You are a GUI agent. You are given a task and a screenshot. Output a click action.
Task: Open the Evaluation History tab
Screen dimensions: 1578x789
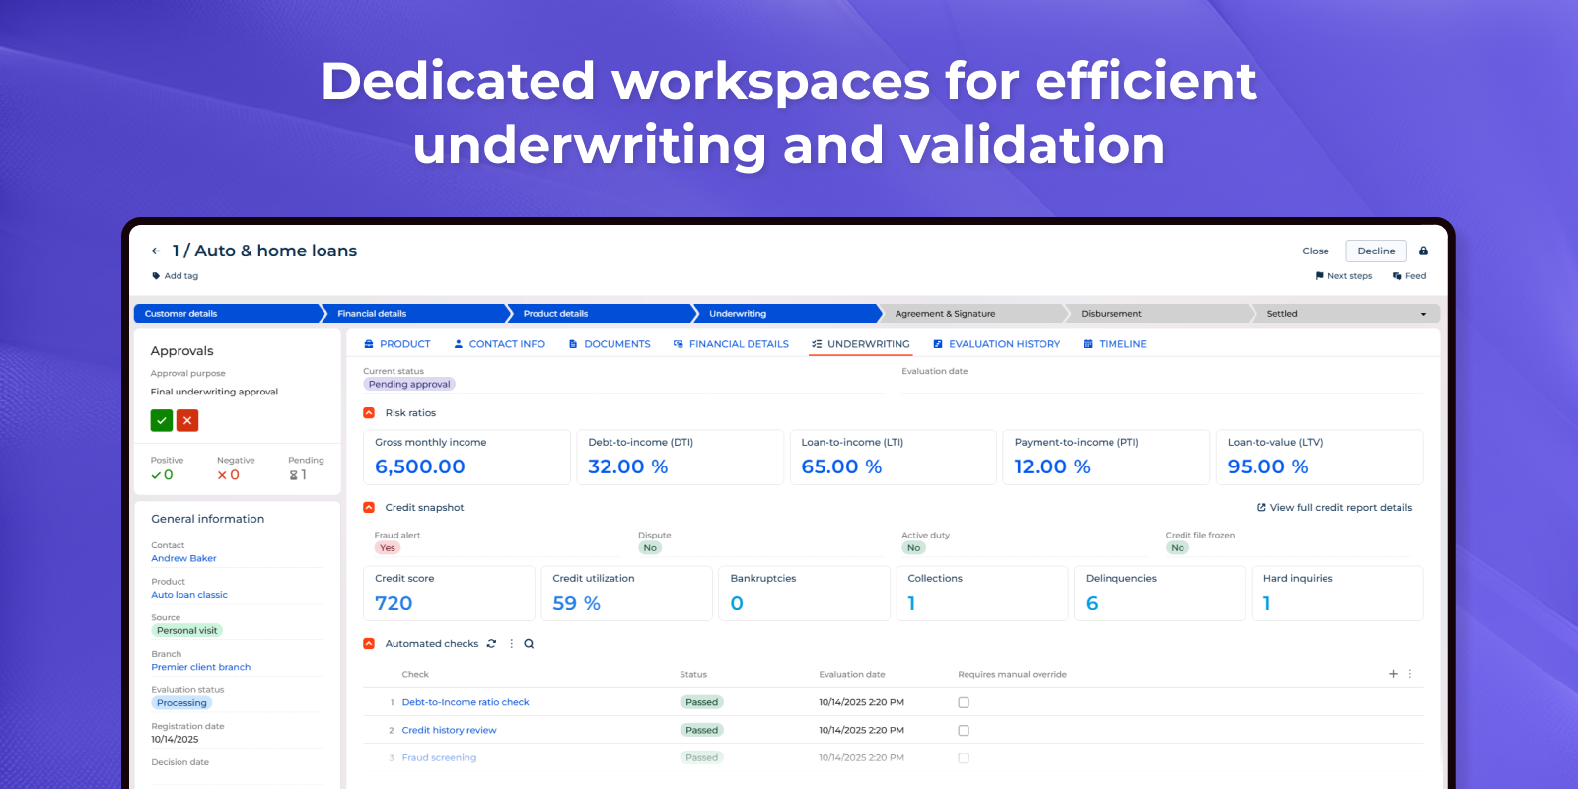[996, 344]
